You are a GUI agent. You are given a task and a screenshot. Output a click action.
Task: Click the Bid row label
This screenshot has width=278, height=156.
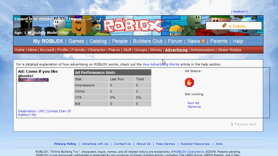[77, 104]
